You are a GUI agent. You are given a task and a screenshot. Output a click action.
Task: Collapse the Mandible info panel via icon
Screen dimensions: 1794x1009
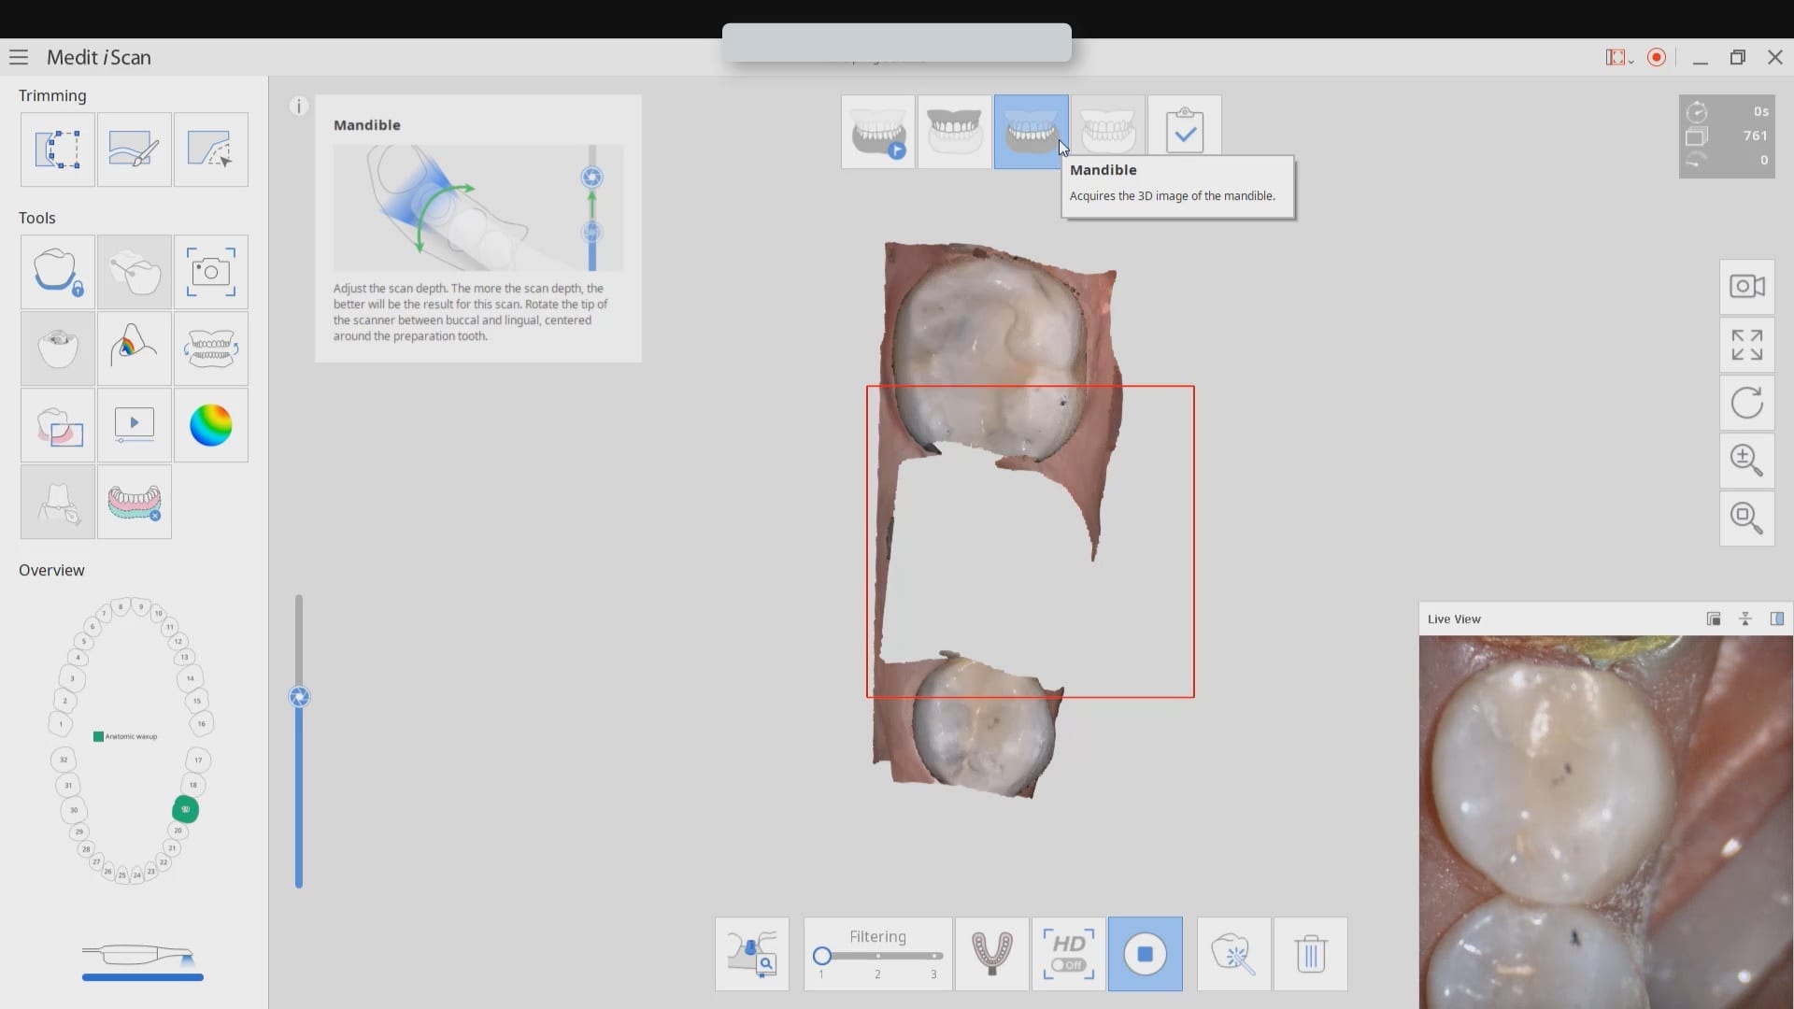298,107
